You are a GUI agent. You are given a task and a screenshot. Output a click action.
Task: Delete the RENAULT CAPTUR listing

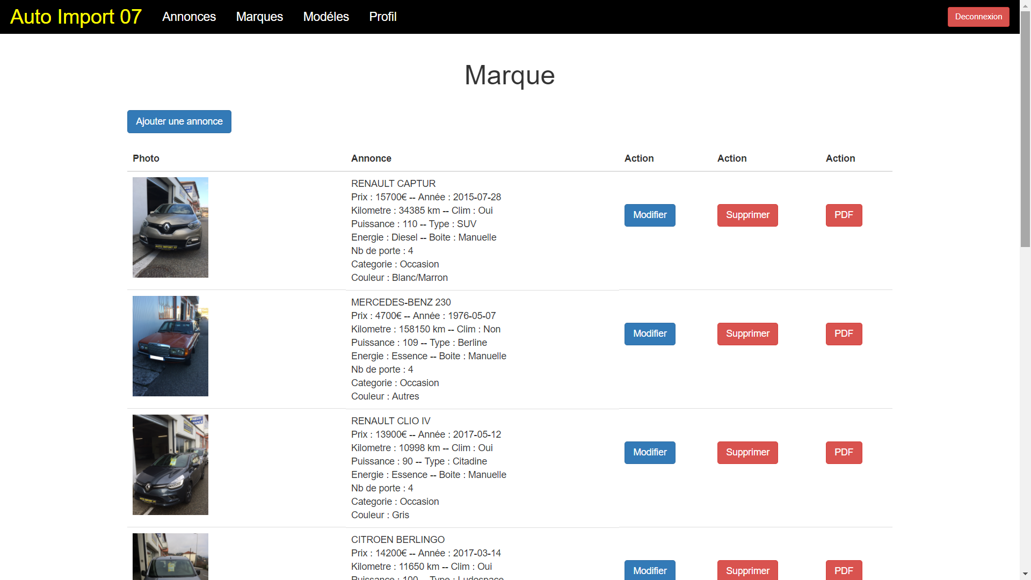point(747,215)
